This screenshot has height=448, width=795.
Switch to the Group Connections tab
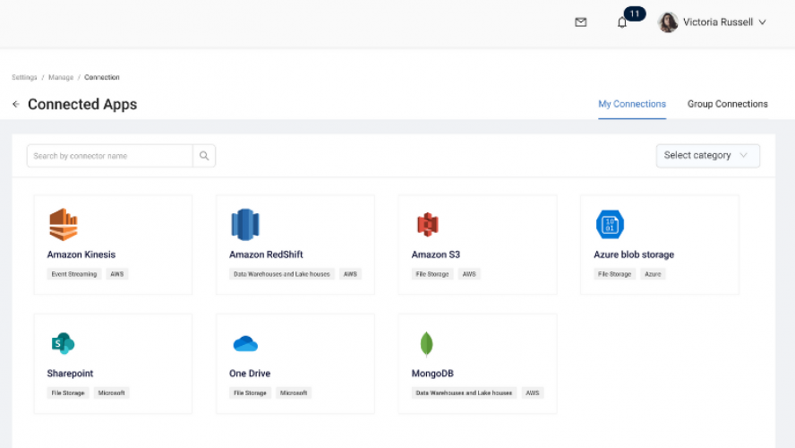[x=727, y=104]
